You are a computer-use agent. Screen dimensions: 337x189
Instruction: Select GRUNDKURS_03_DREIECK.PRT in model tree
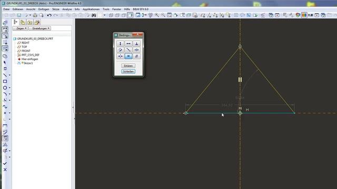tap(35, 39)
